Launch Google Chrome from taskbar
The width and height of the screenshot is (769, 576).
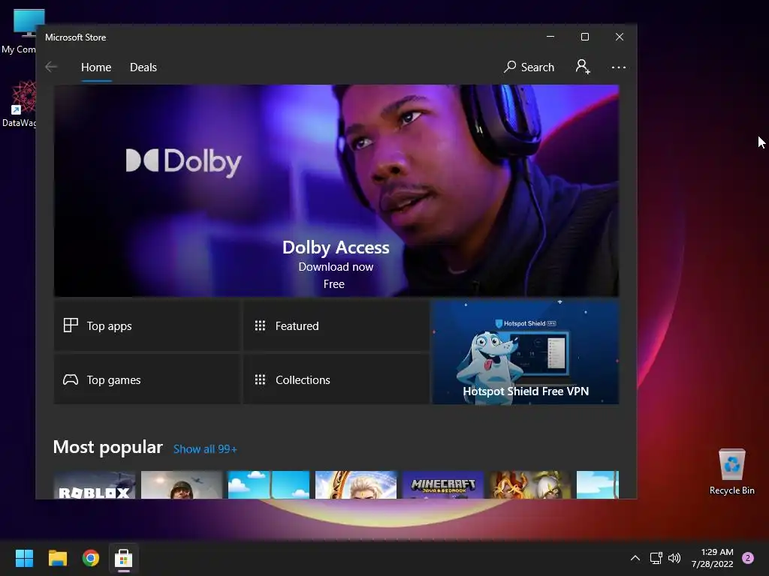click(91, 558)
